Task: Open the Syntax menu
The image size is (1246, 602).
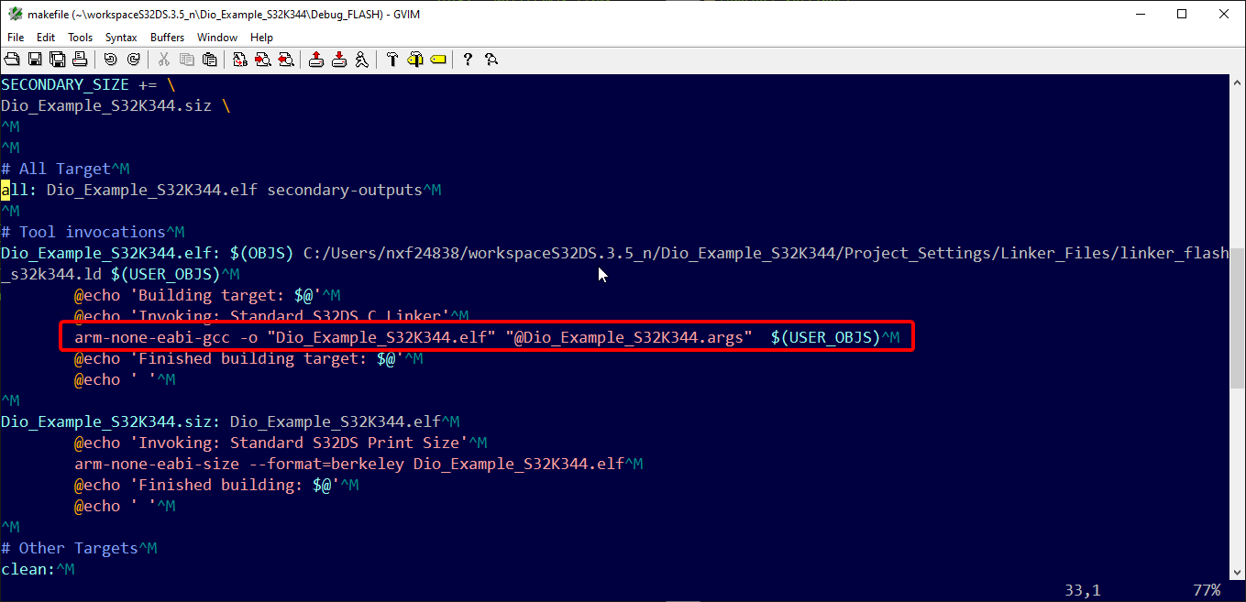Action: (121, 37)
